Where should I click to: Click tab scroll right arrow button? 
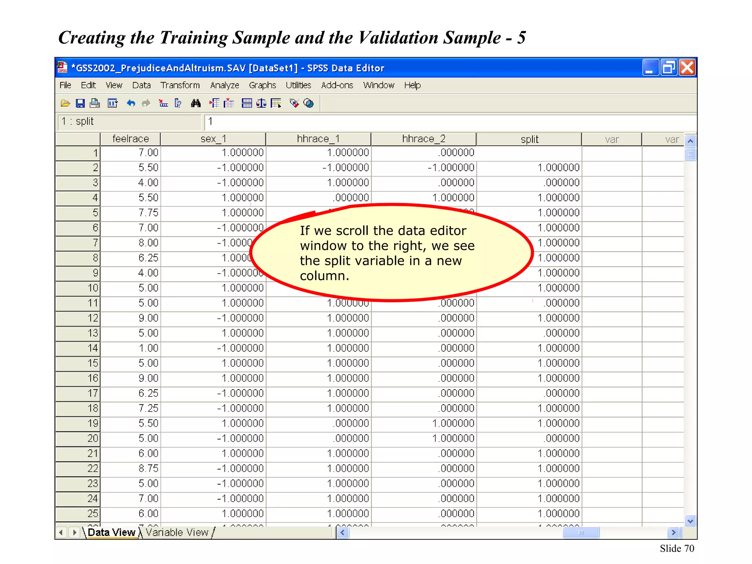click(75, 532)
